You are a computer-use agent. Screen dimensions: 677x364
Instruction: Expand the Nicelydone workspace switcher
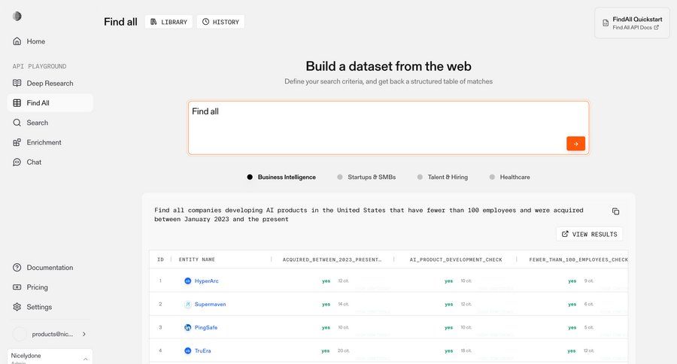click(85, 359)
